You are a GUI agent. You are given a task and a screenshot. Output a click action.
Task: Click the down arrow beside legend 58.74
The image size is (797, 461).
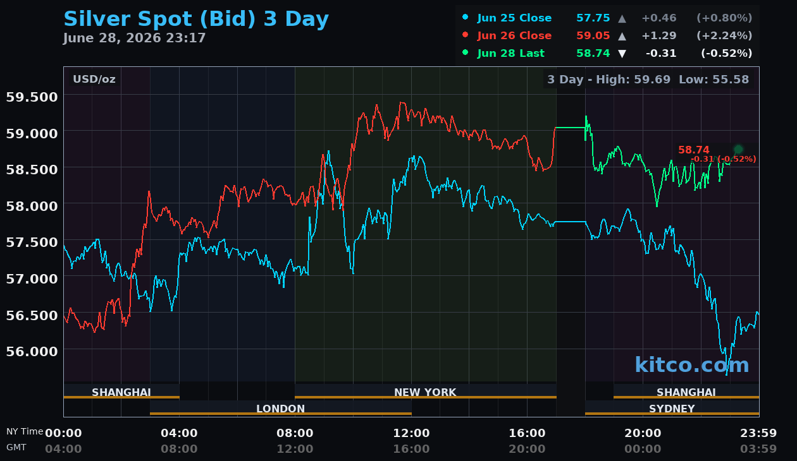pyautogui.click(x=622, y=54)
